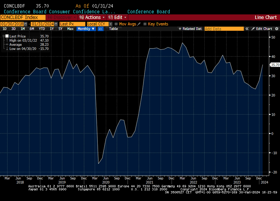Select the Max time range
Image resolution: width=280 pixels, height=201 pixels.
click(x=70, y=29)
